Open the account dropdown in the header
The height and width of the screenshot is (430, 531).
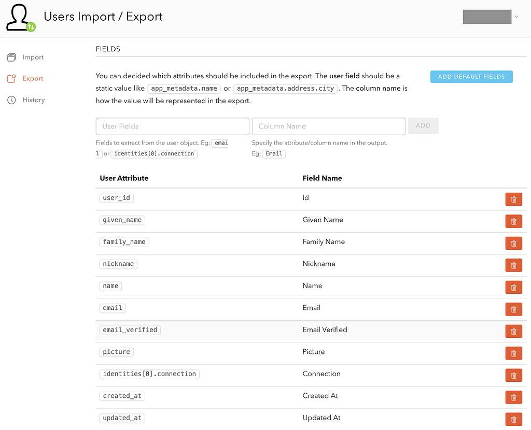491,17
